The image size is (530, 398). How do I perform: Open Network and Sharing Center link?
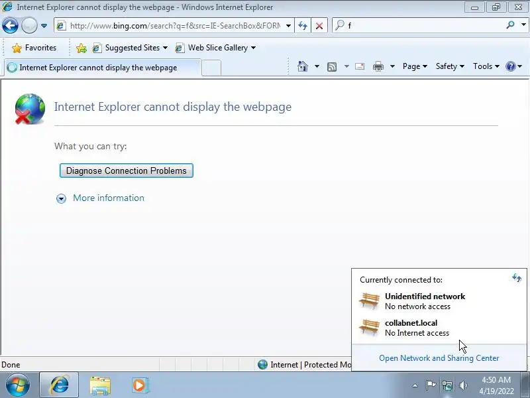[x=439, y=358]
